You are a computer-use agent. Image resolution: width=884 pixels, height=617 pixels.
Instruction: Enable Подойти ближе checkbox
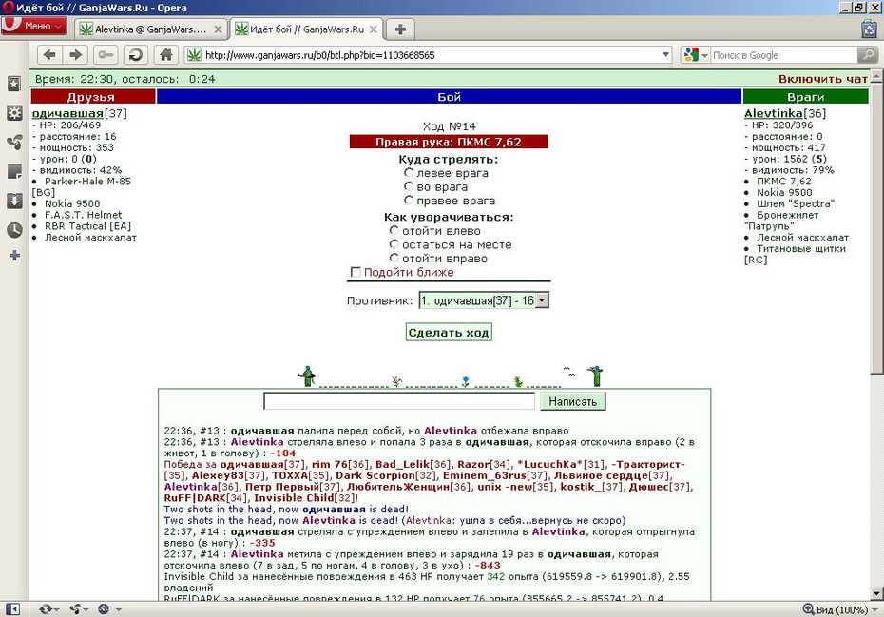pyautogui.click(x=356, y=273)
